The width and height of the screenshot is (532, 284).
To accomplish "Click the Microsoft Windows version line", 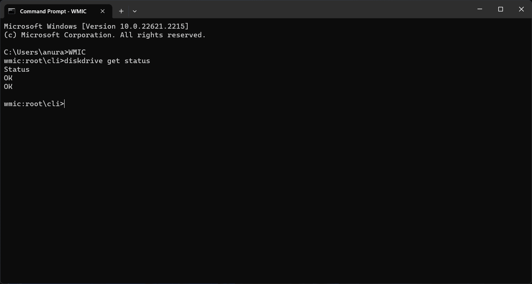I will point(96,26).
